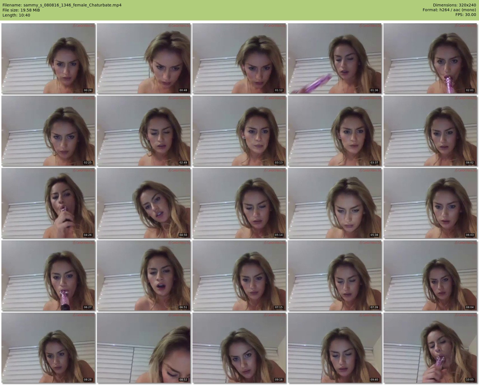Select the frame timestamped 09:16

(x=239, y=348)
